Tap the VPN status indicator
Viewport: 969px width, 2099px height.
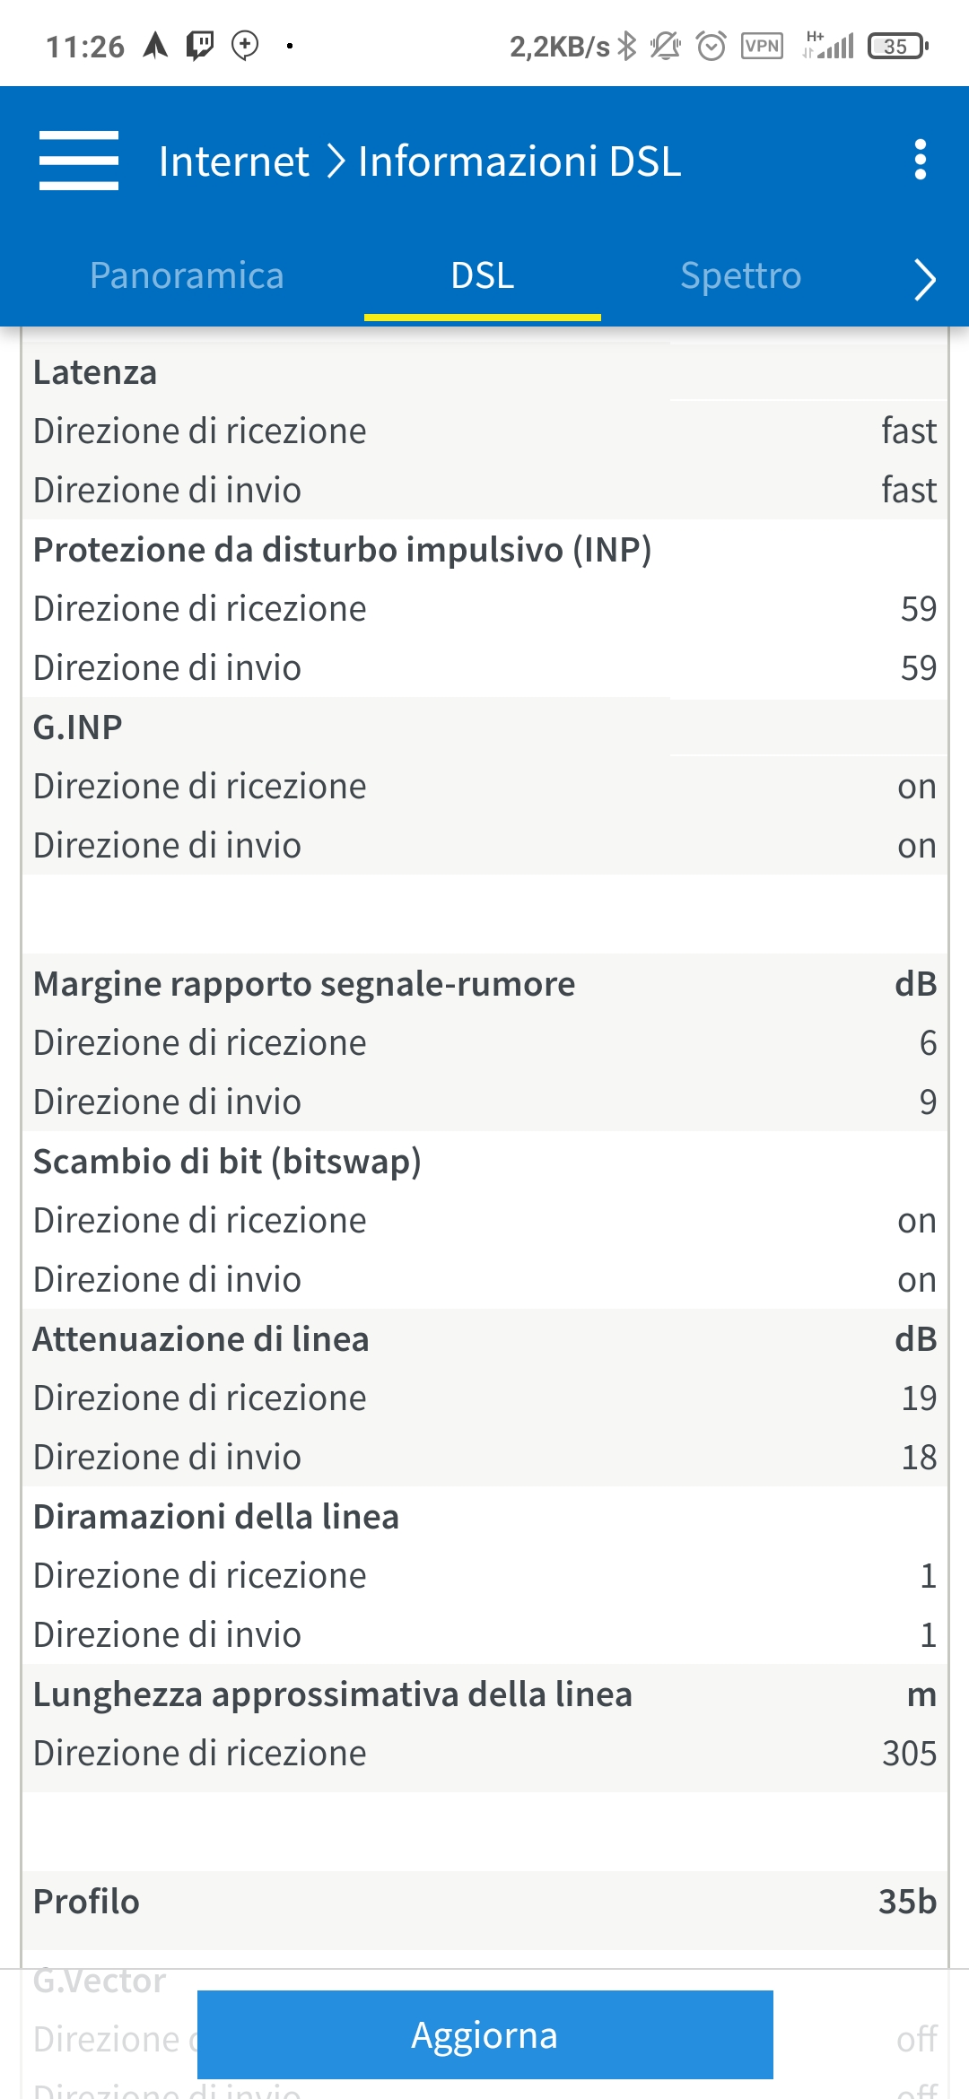pos(762,46)
